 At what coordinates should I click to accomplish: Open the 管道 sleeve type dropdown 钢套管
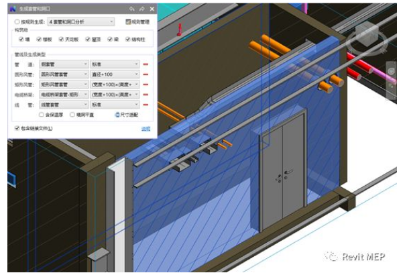(x=64, y=64)
